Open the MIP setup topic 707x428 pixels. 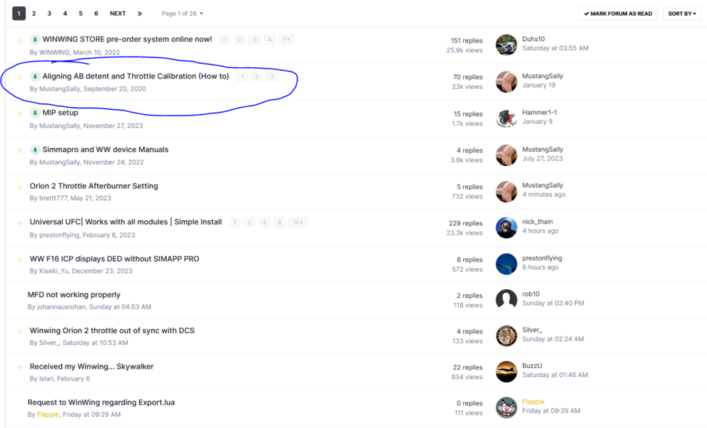(x=60, y=112)
